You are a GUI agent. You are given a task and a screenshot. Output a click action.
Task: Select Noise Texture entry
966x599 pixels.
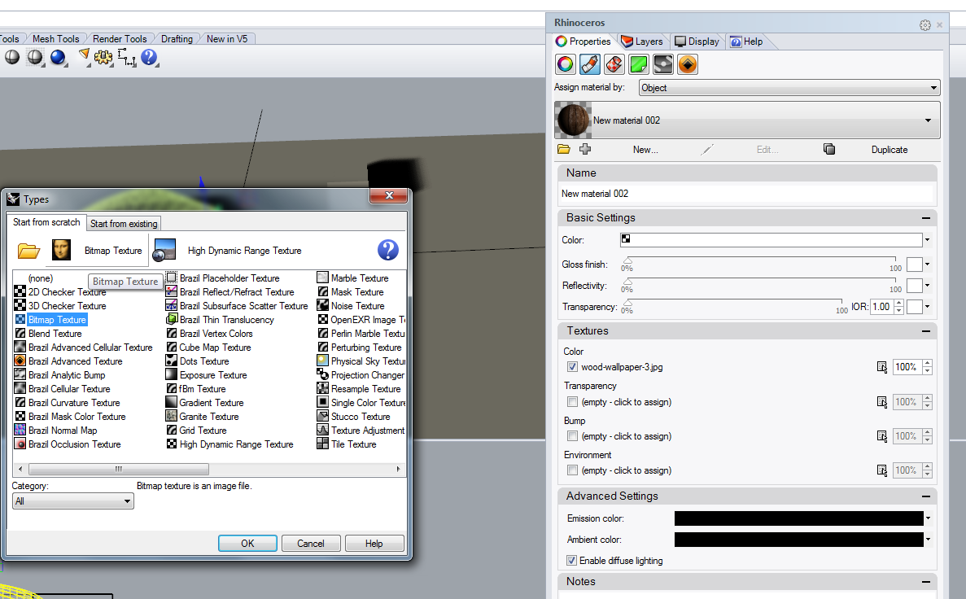coord(351,306)
